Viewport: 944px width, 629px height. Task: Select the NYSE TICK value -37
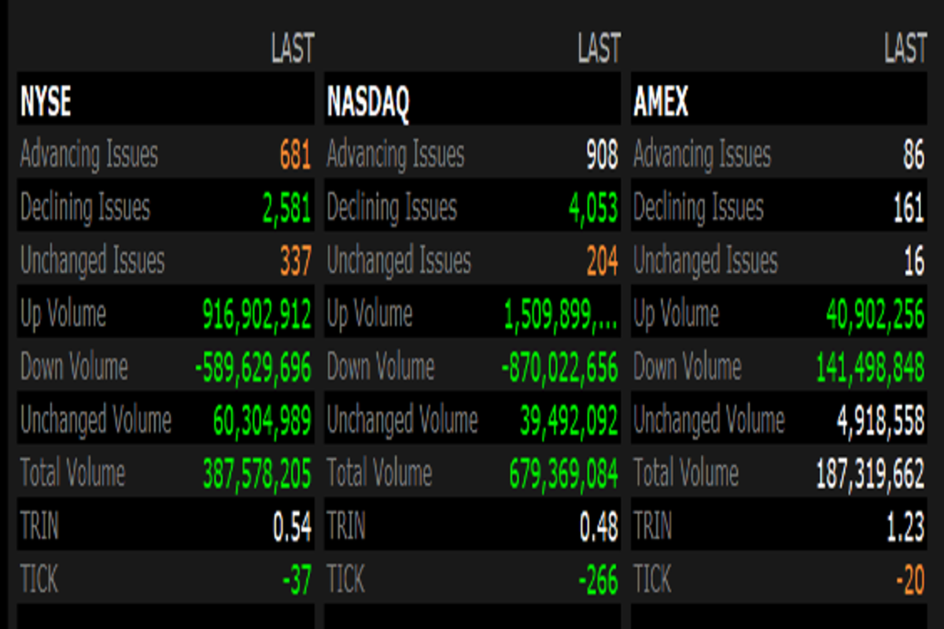click(x=297, y=581)
